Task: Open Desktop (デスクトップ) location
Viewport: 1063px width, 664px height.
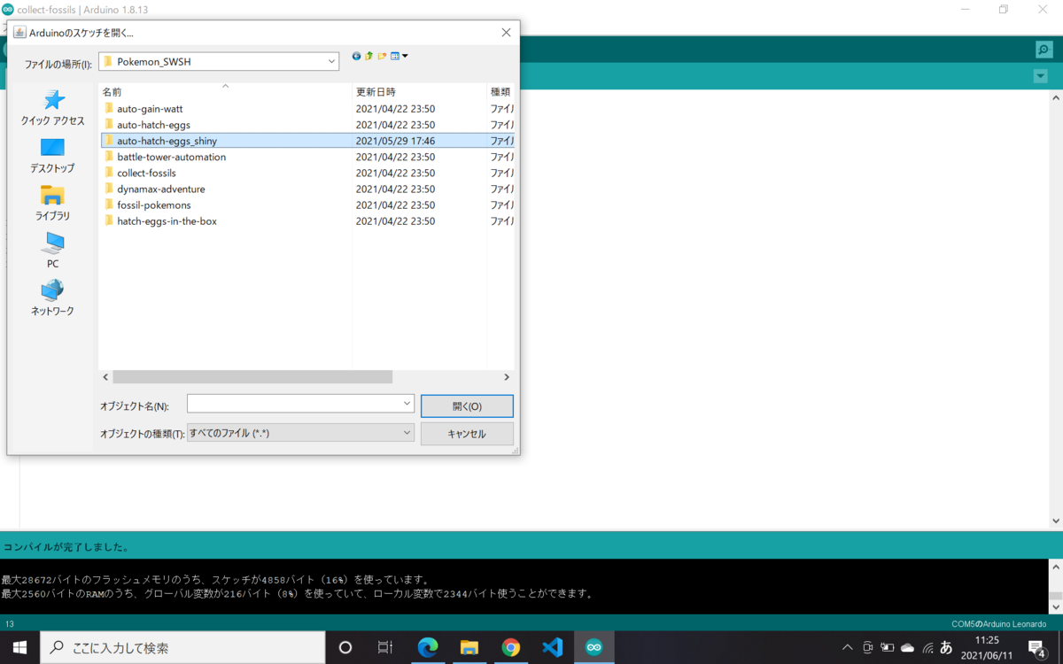Action: pos(53,155)
